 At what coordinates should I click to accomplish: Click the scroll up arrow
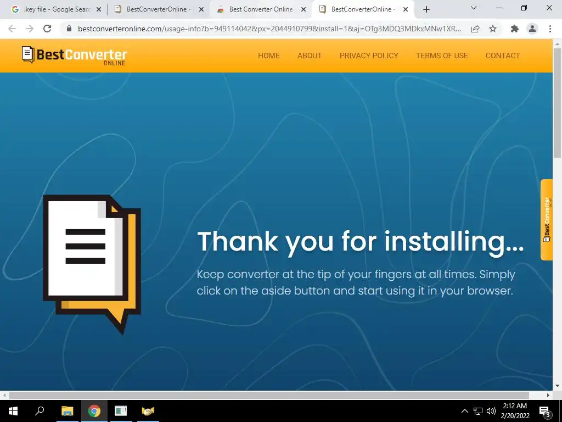pos(558,44)
